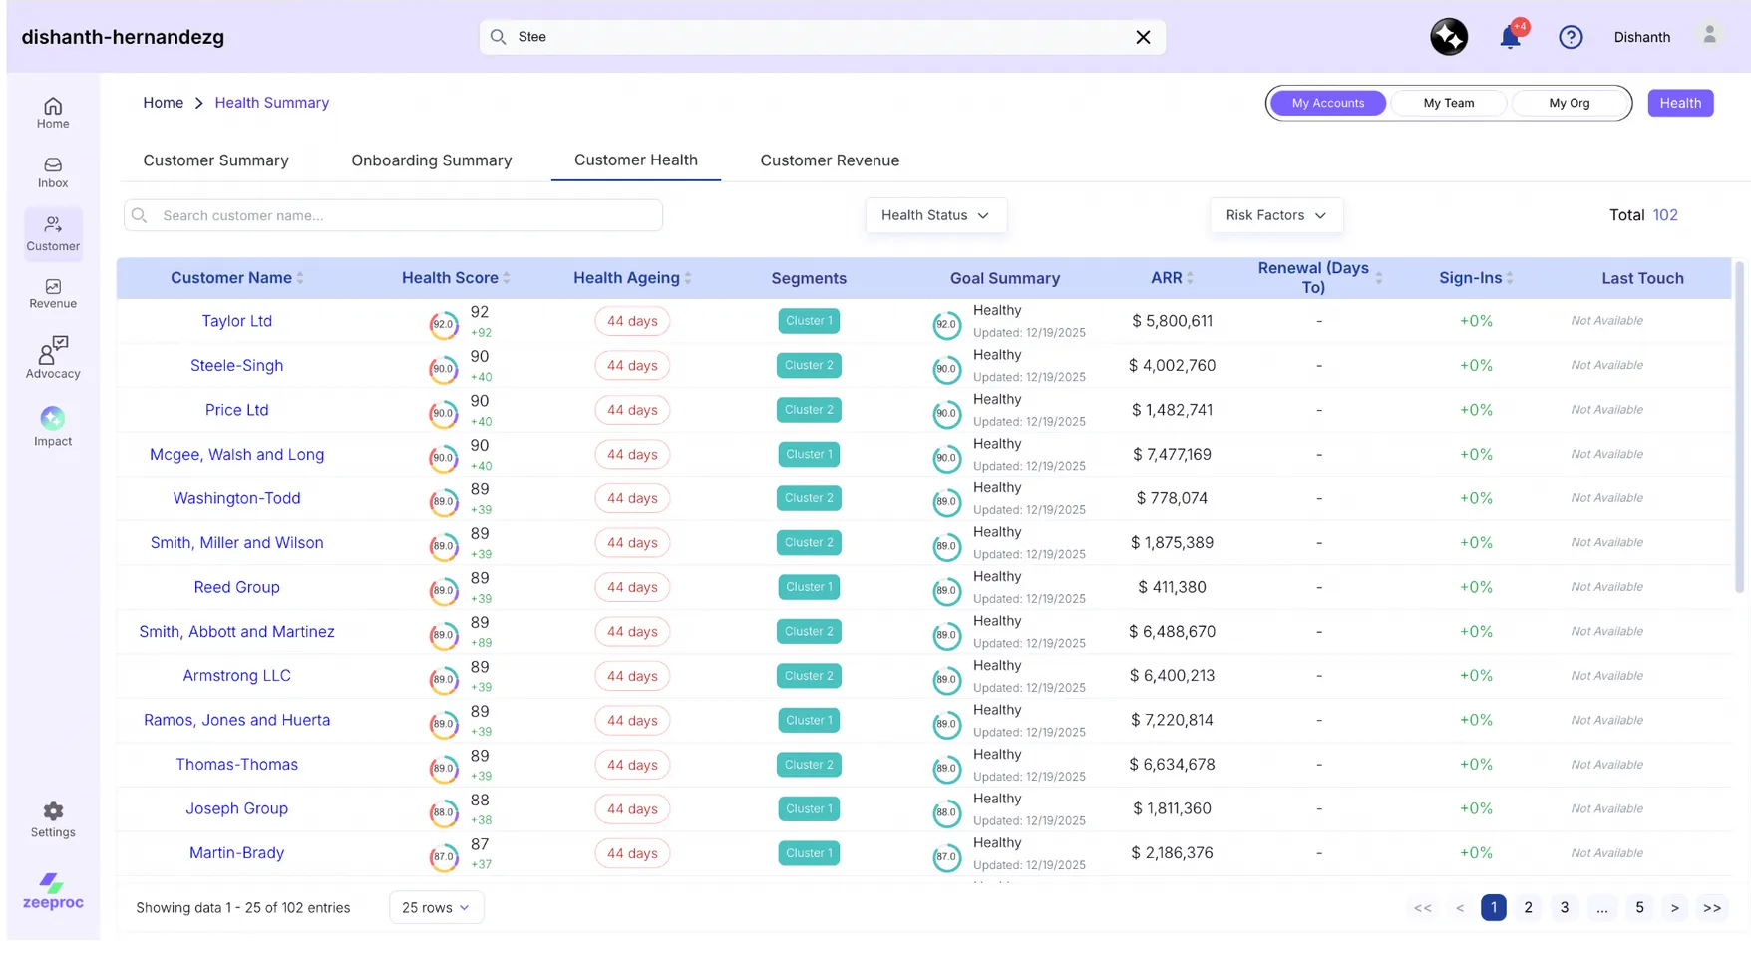Open notifications via the bell icon
Screen dimensions: 1751x961
coord(1510,37)
